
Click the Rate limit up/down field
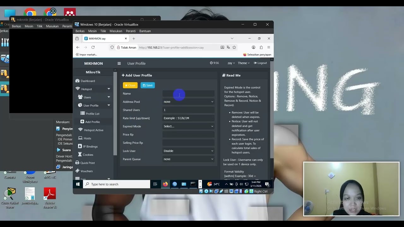click(x=188, y=118)
